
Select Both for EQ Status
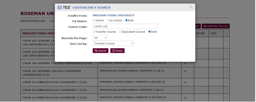click(126, 20)
